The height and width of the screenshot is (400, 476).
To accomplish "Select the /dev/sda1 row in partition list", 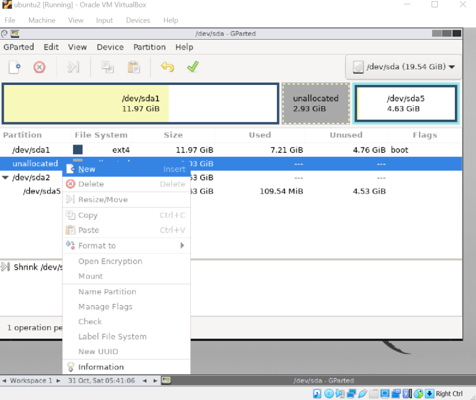I will click(x=31, y=150).
